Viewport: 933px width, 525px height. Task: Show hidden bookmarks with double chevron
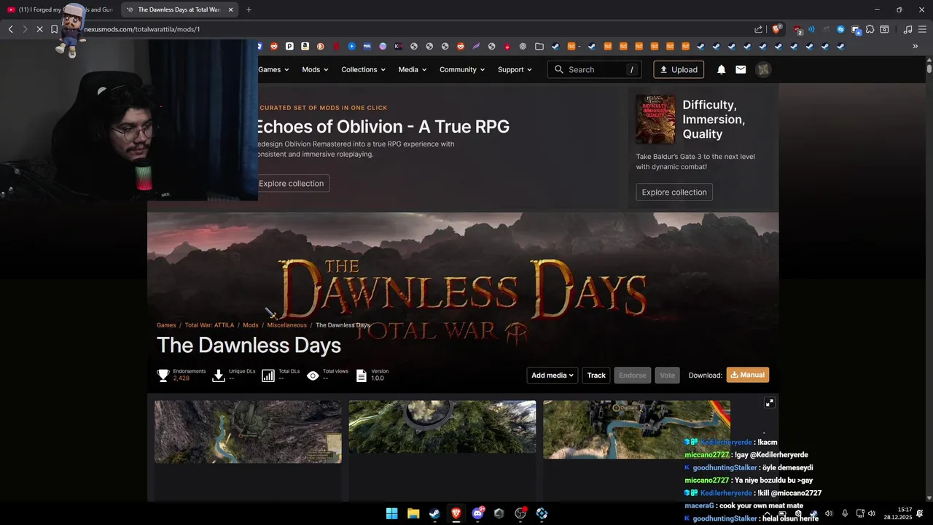click(916, 46)
